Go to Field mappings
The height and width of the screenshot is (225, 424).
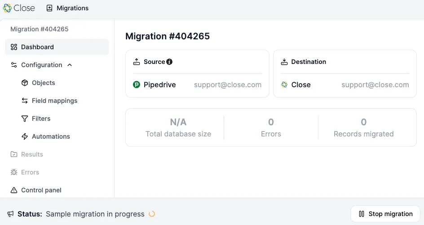click(x=55, y=101)
